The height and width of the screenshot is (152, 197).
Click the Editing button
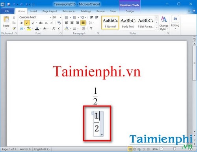tap(175, 22)
